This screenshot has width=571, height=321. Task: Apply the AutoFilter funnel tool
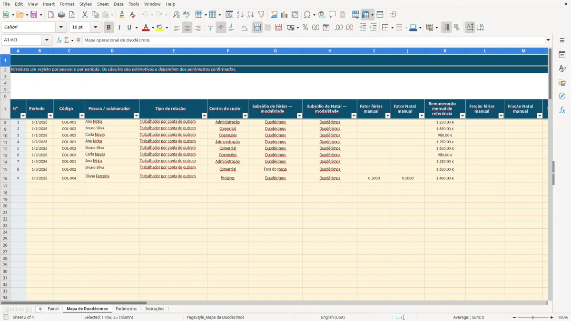click(x=261, y=15)
